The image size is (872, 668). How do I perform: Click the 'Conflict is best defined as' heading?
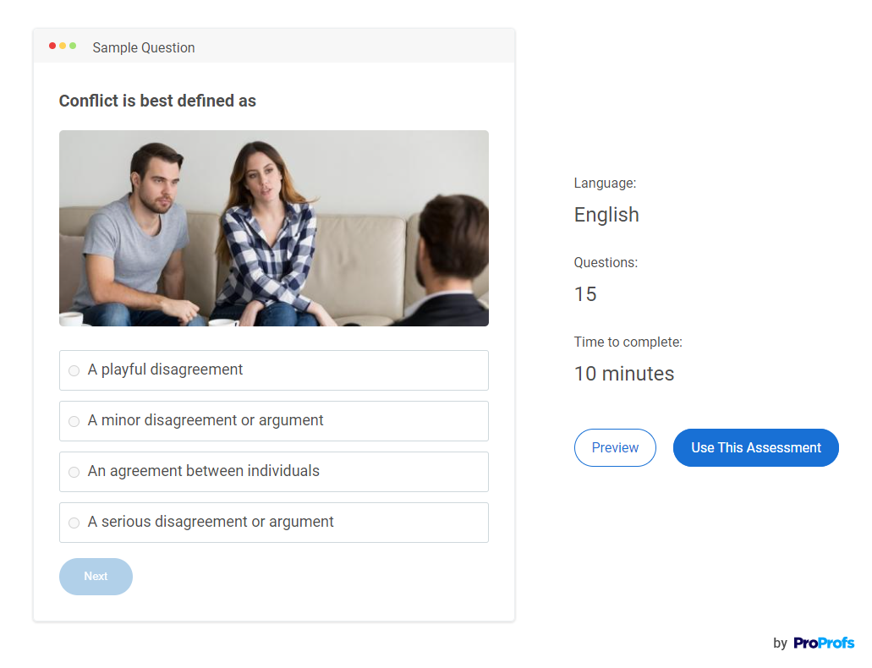click(157, 101)
